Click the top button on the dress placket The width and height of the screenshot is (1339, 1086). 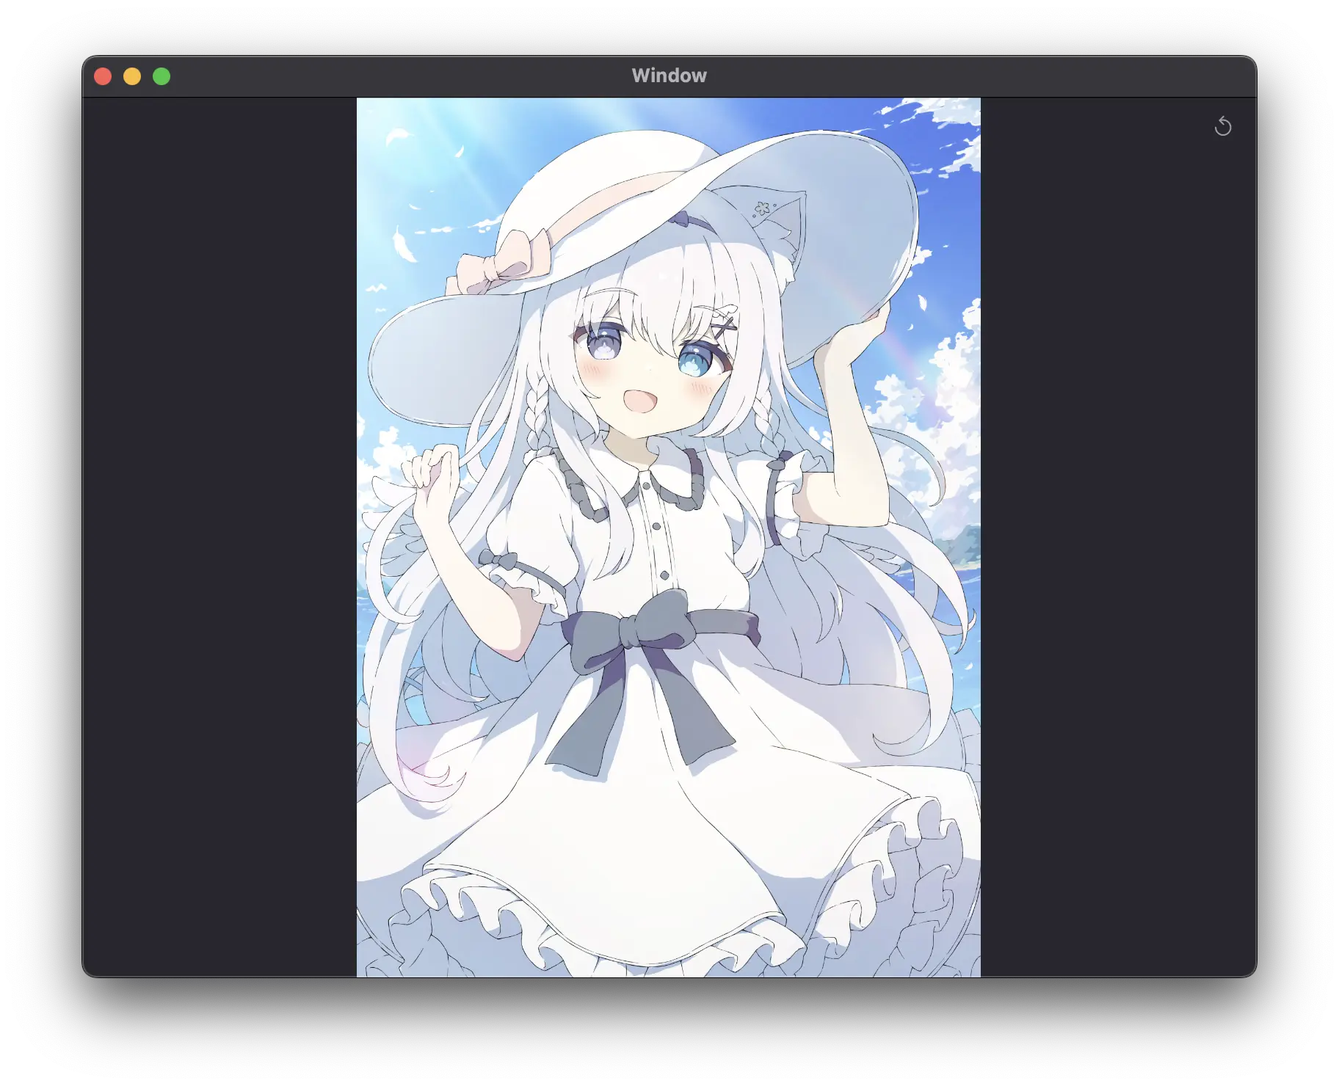(646, 485)
